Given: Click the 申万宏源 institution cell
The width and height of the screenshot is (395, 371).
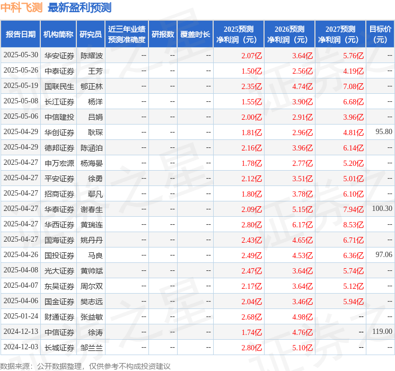Looking at the screenshot, I should [59, 163].
